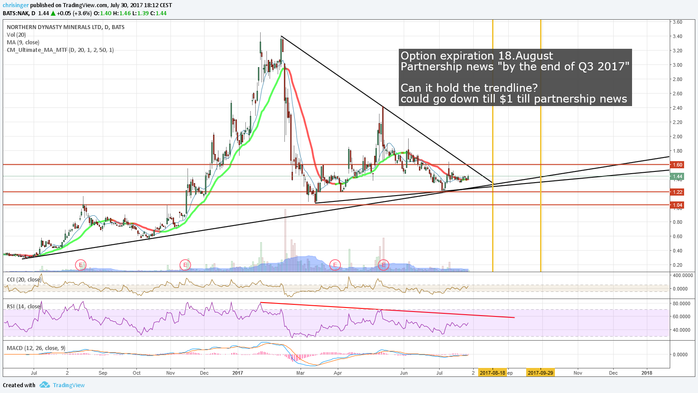Select the Vol (20) indicator legend

point(16,35)
